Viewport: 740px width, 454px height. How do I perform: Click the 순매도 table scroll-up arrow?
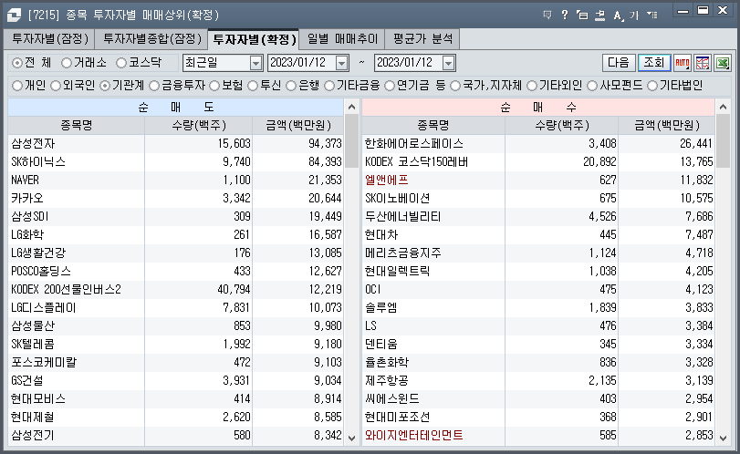click(x=351, y=107)
